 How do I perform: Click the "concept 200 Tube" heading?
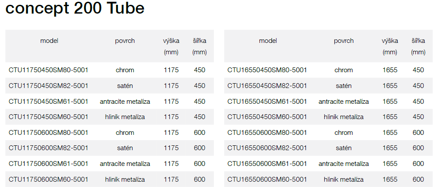[x=75, y=10]
